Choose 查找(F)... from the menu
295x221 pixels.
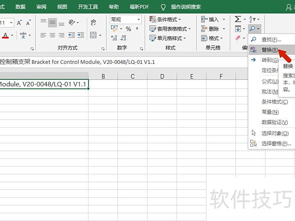(272, 39)
